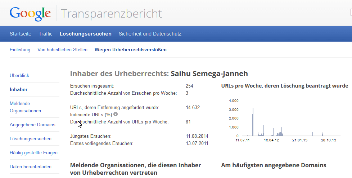Screen dimensions: 352x178
Task: Go to Angegebene Domains in sidebar
Action: point(32,125)
